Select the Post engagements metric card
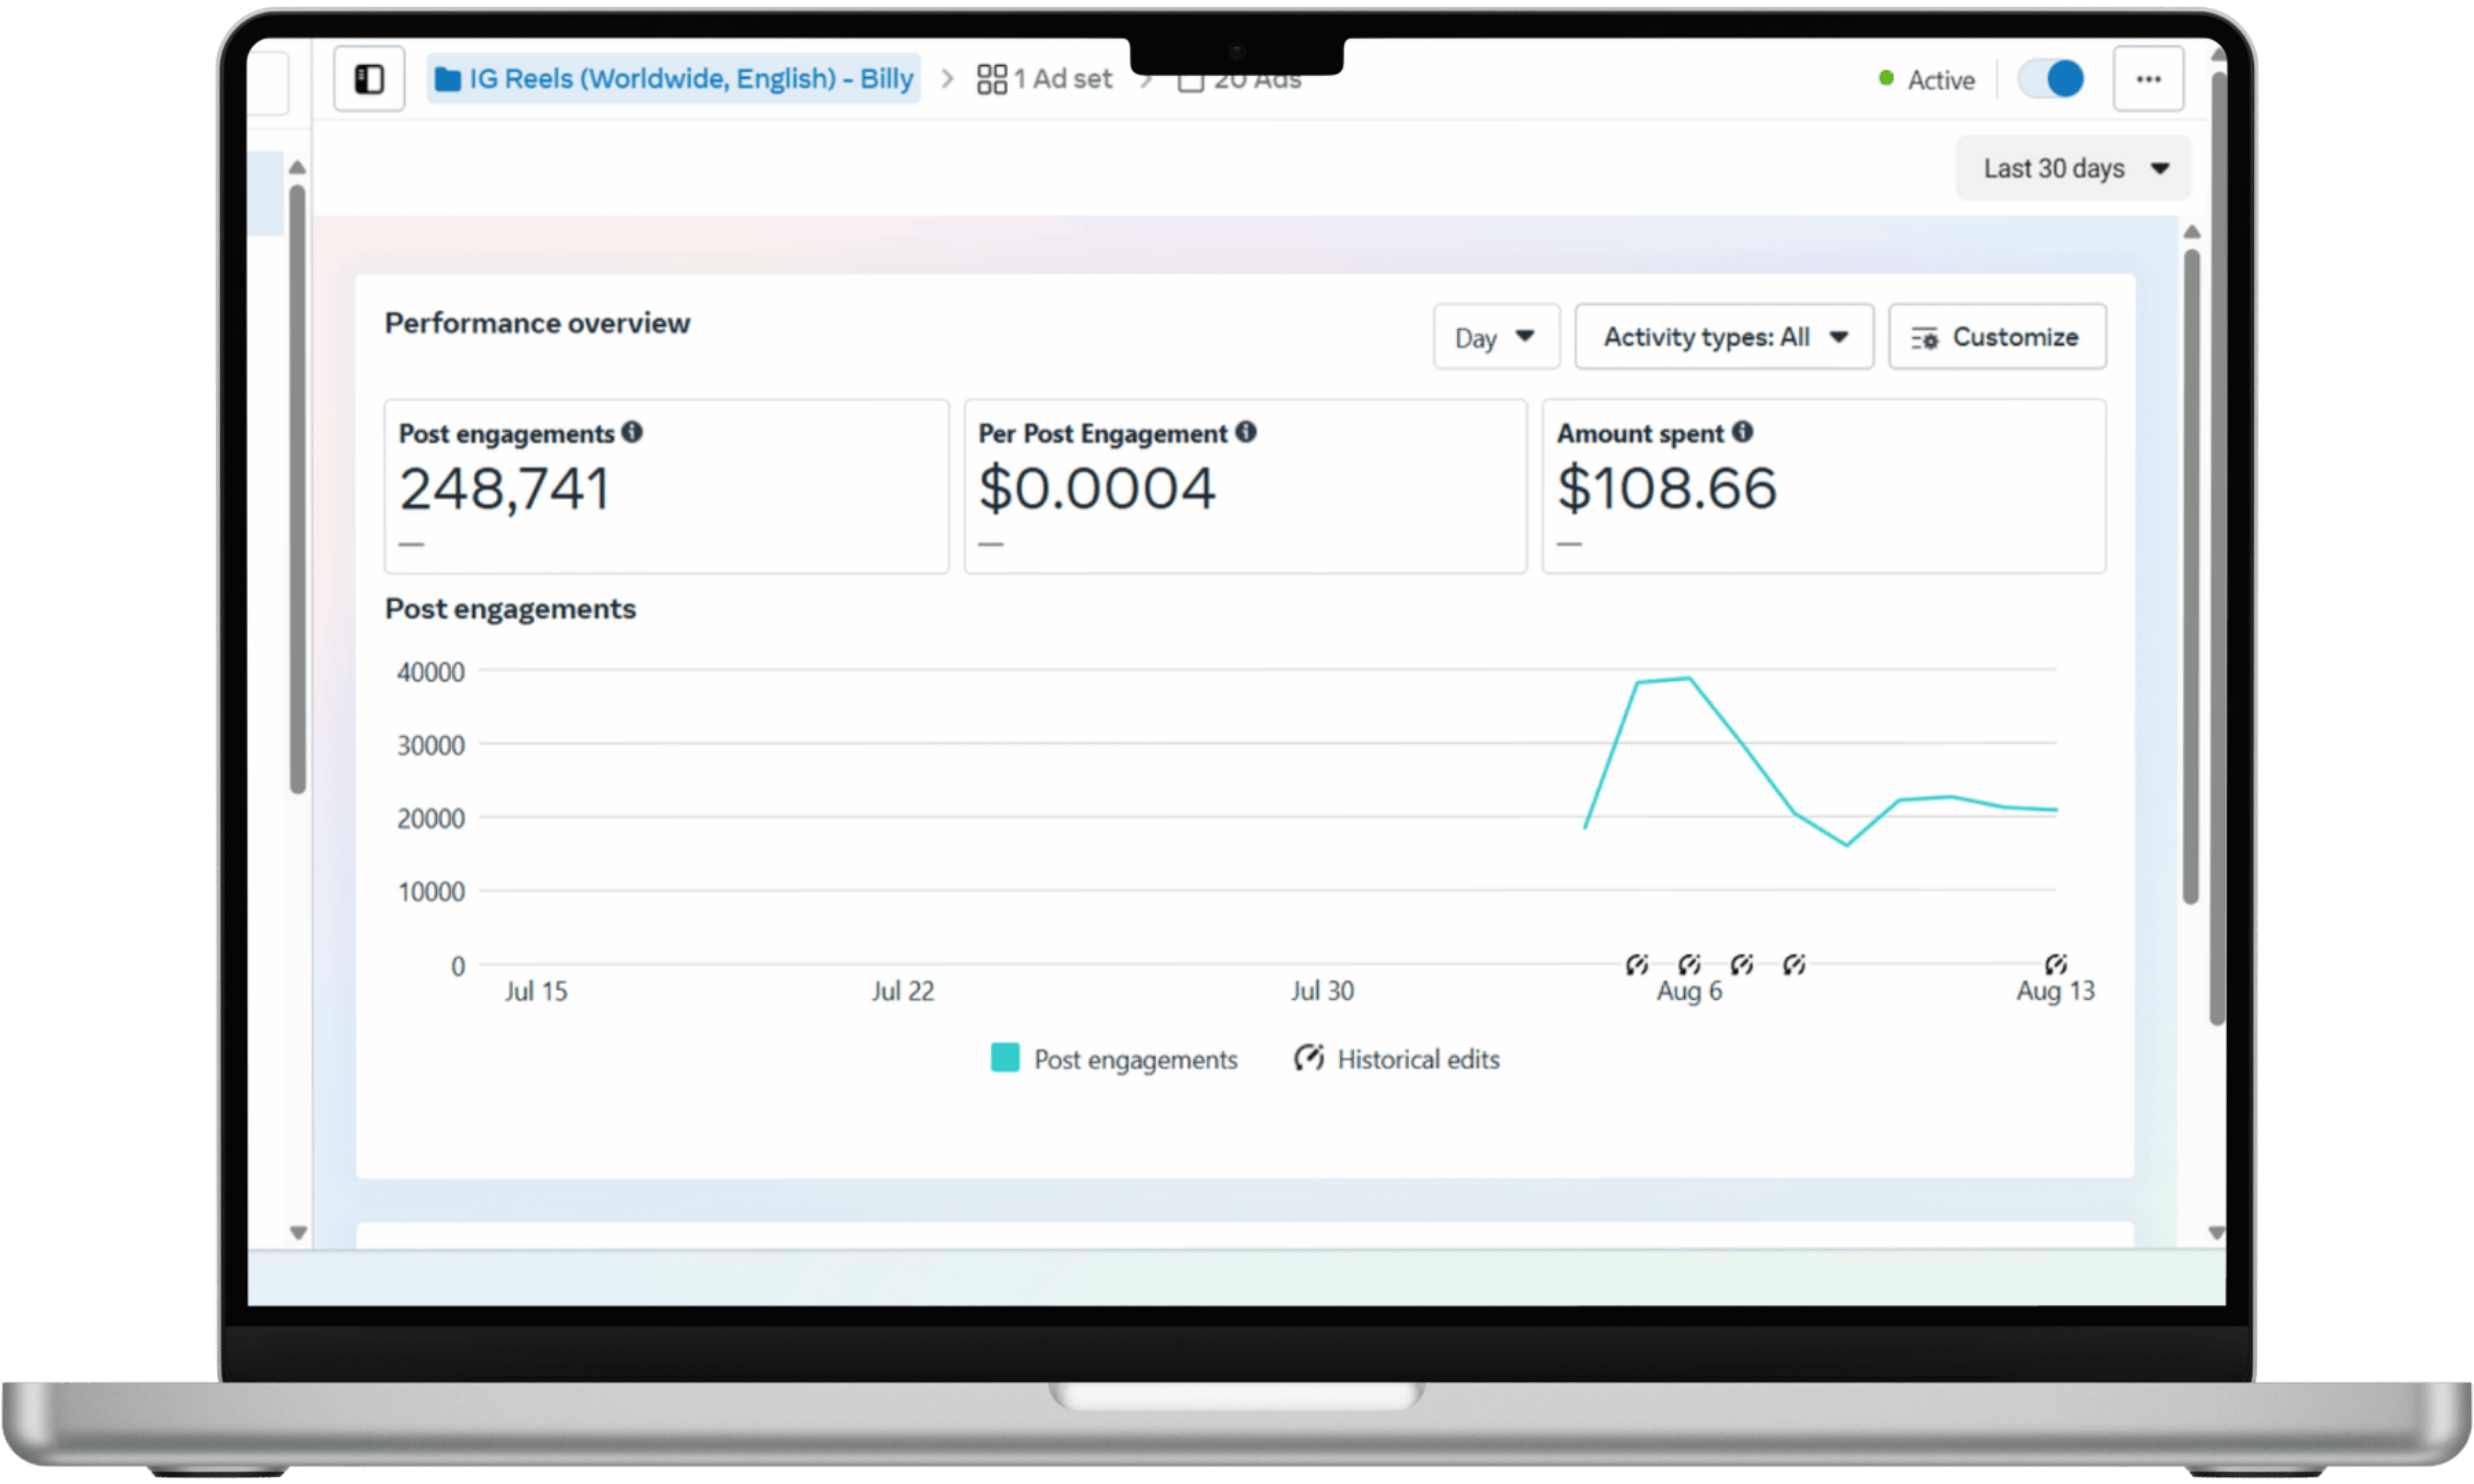 [x=667, y=487]
